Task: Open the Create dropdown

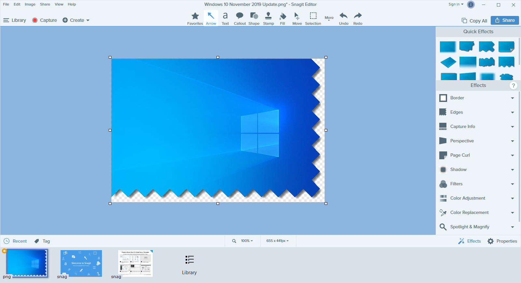Action: coord(76,20)
